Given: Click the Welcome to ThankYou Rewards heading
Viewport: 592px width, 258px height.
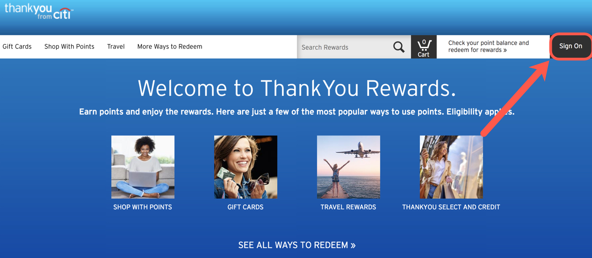Looking at the screenshot, I should click(297, 88).
